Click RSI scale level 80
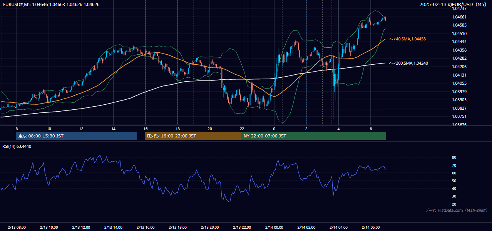Image resolution: width=492 pixels, height=231 pixels. (x=454, y=157)
